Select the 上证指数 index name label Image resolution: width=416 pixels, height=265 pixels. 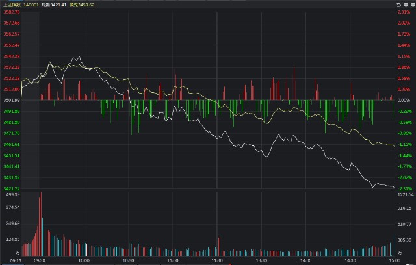(x=12, y=4)
